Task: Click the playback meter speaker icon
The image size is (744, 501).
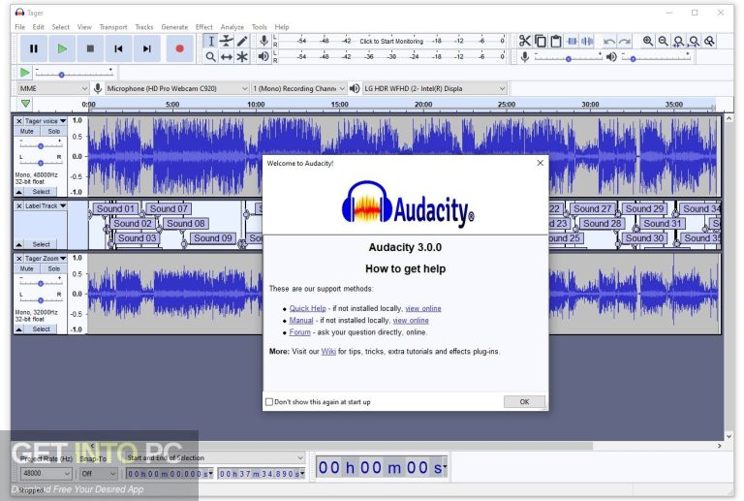Action: (263, 57)
